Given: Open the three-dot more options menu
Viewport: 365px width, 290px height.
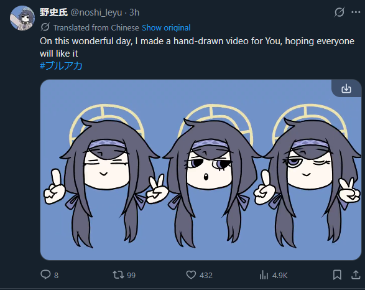Looking at the screenshot, I should (356, 12).
